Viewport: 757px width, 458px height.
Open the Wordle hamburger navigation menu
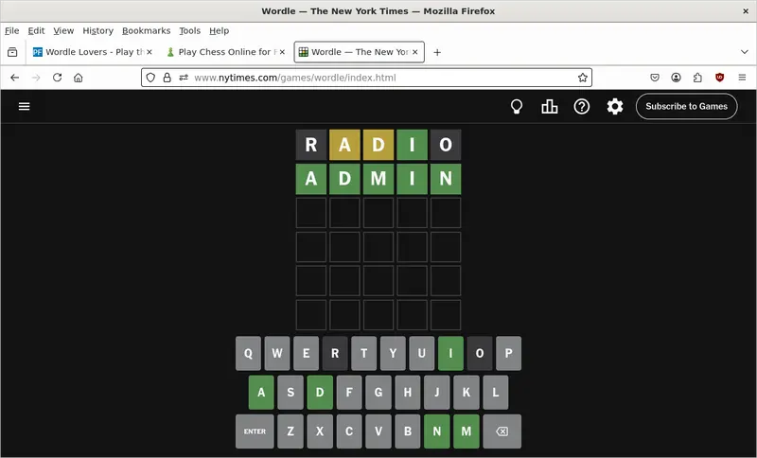[25, 106]
